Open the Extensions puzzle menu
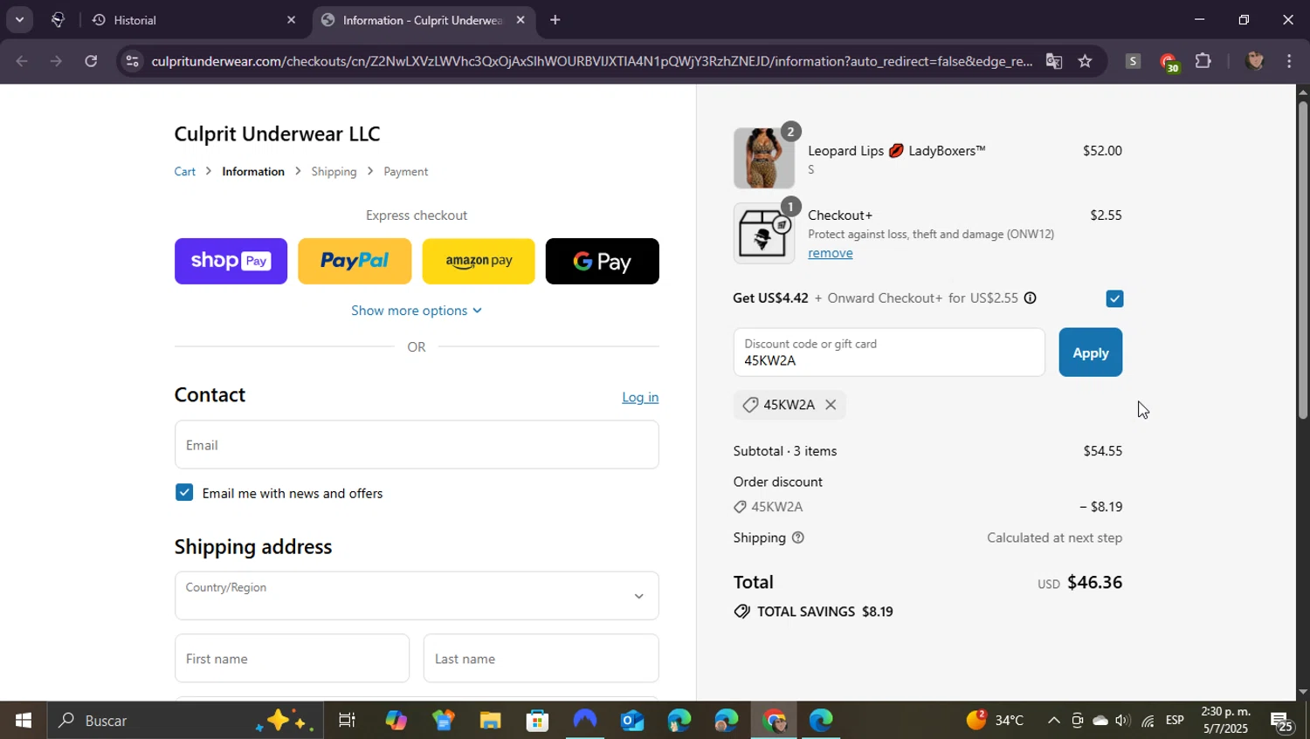This screenshot has height=739, width=1310. (x=1203, y=61)
